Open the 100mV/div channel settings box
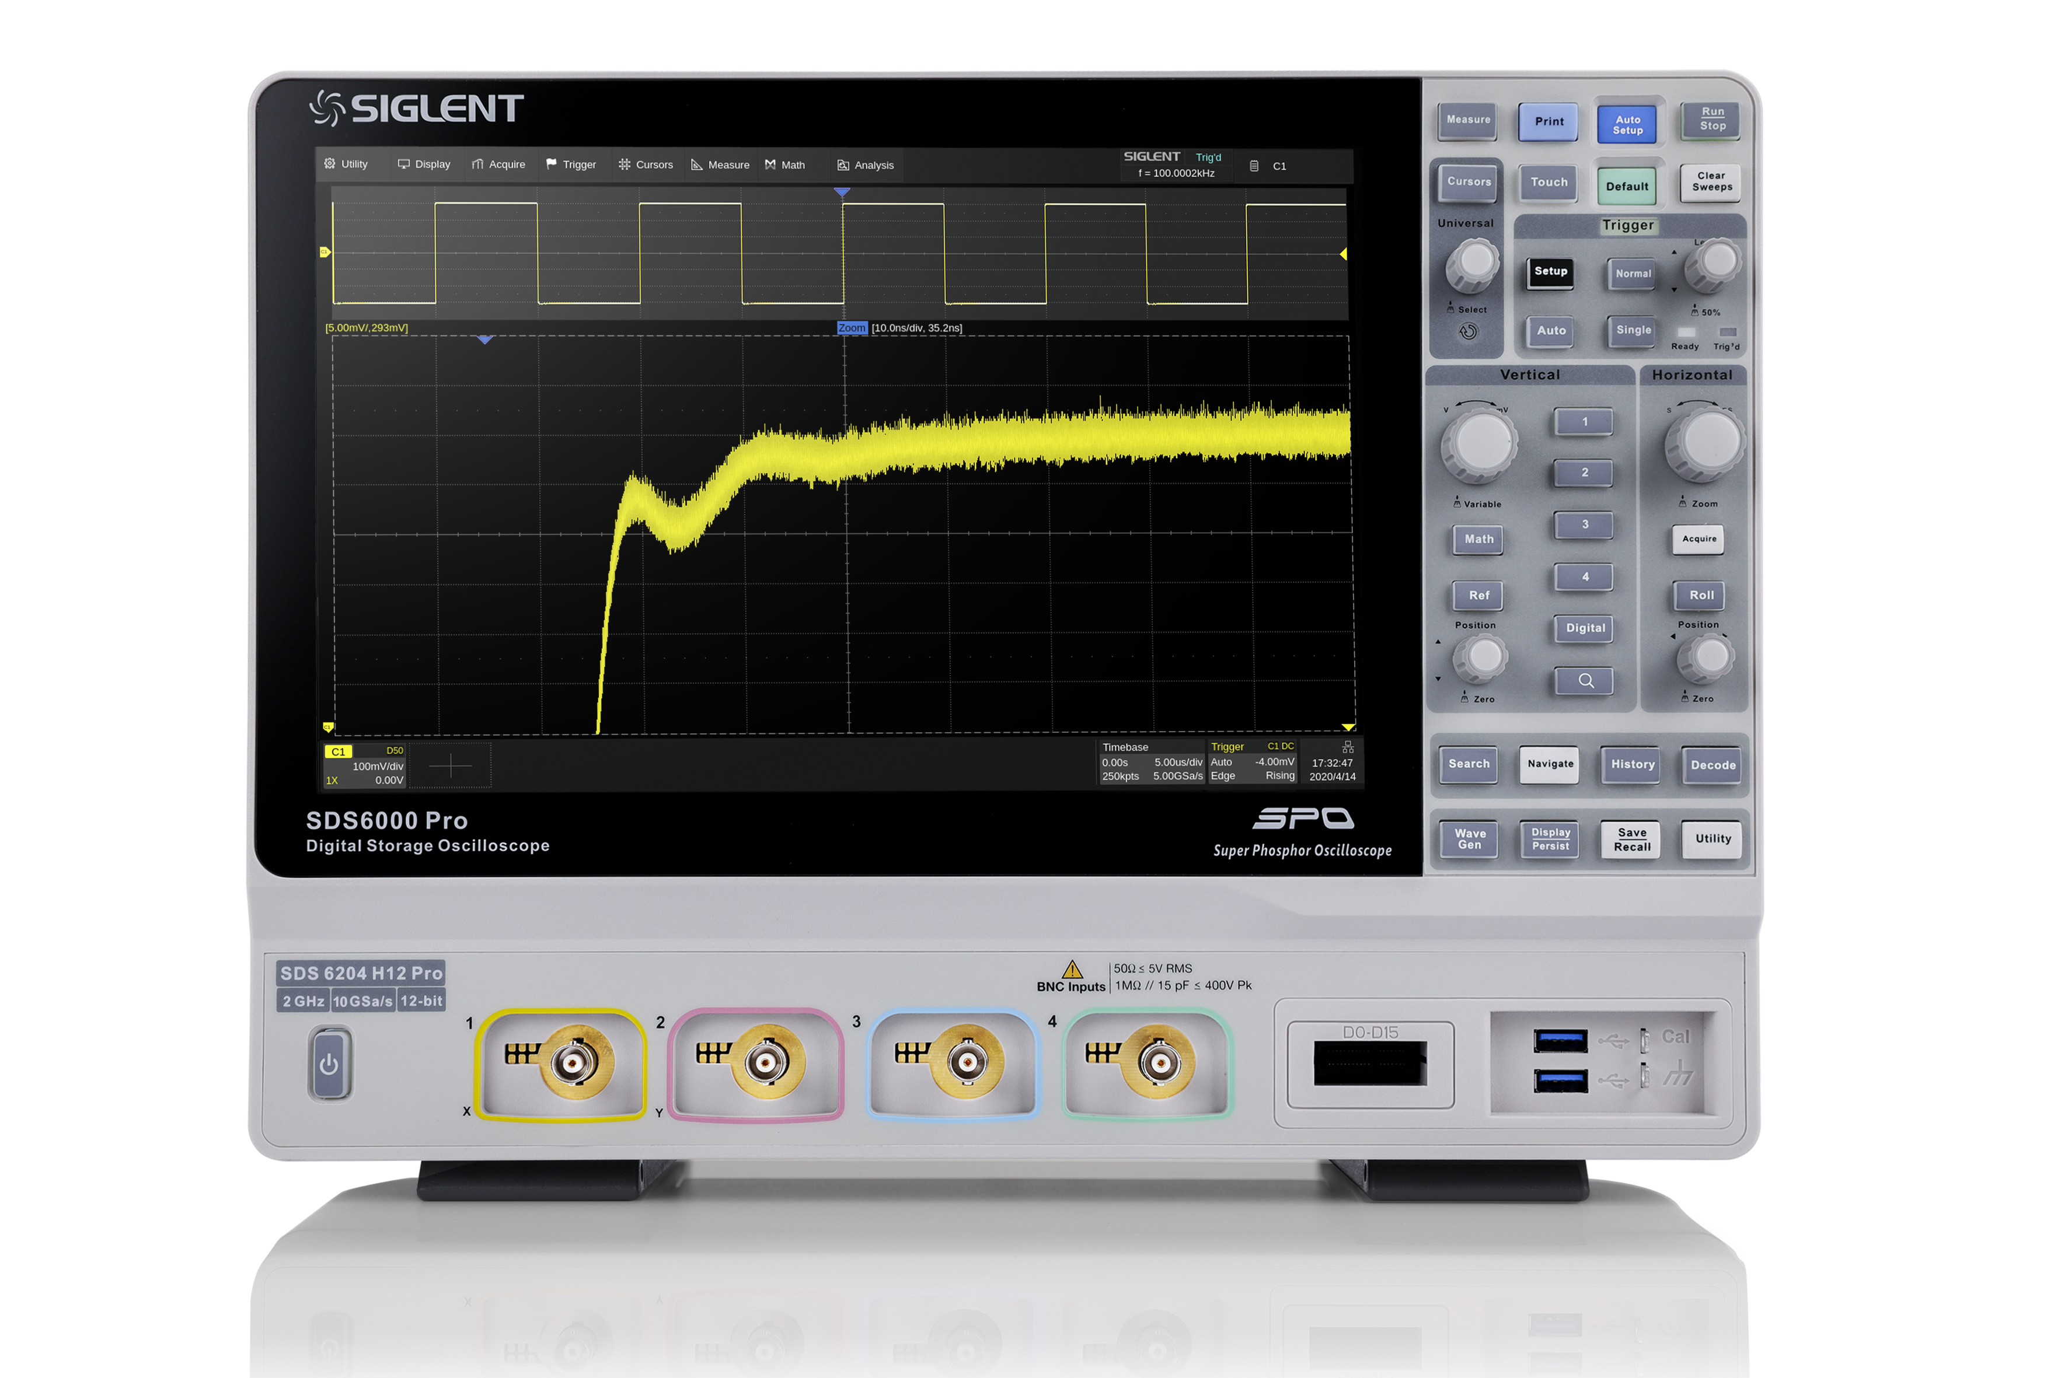This screenshot has width=2068, height=1378. [x=365, y=765]
